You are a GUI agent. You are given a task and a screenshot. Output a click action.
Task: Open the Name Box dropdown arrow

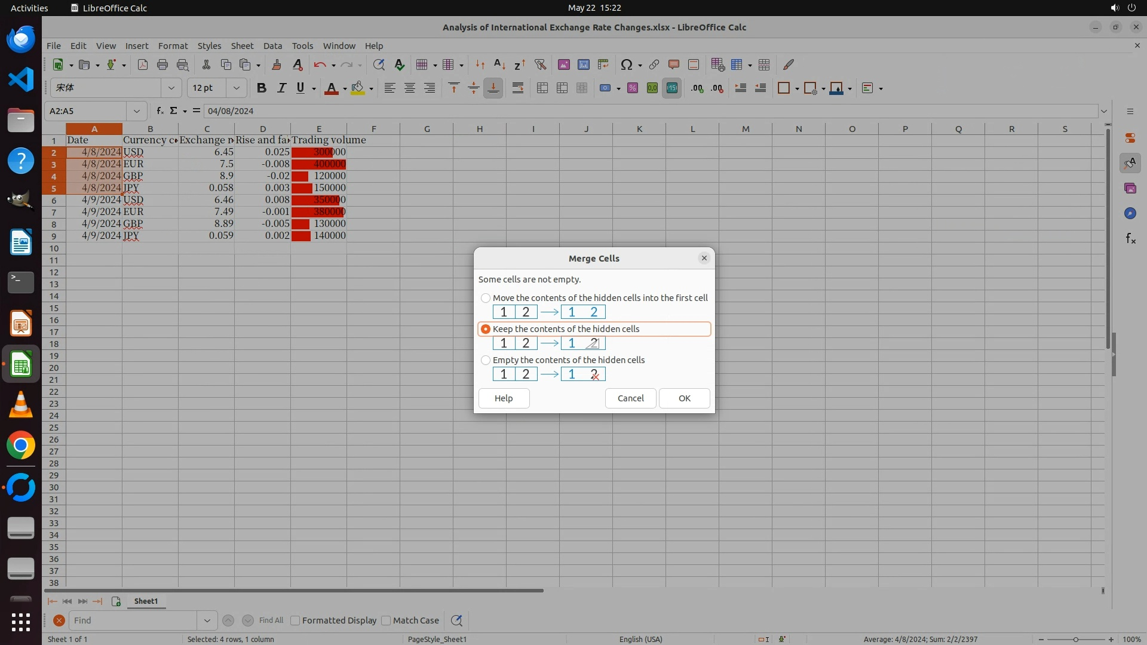(x=137, y=111)
